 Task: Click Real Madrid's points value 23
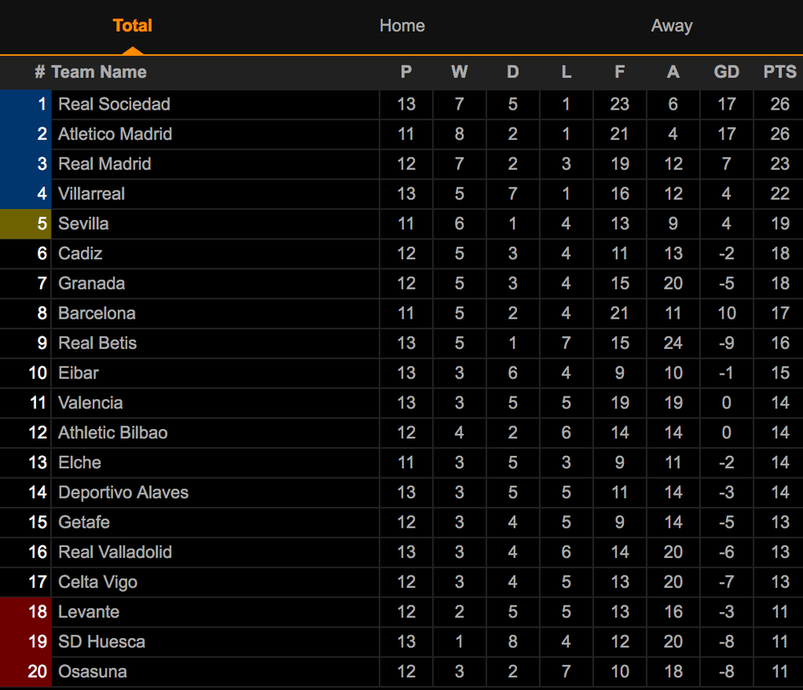[780, 164]
